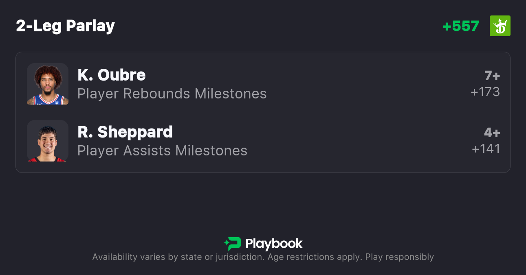Screen dimensions: 526x275
Task: Click 'Availability varies by state or jurisdiction' text
Action: [x=177, y=257]
